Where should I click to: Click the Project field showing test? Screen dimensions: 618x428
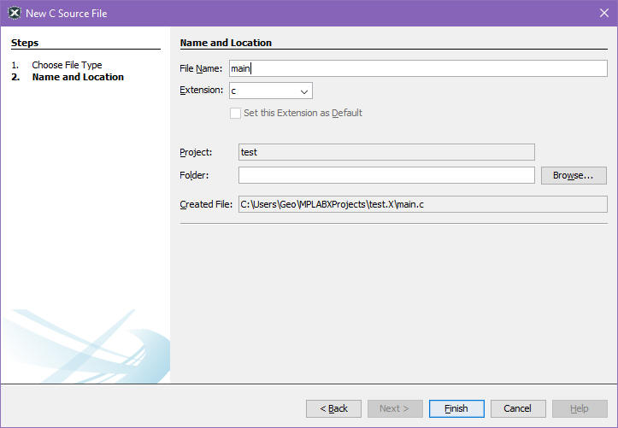tap(386, 152)
